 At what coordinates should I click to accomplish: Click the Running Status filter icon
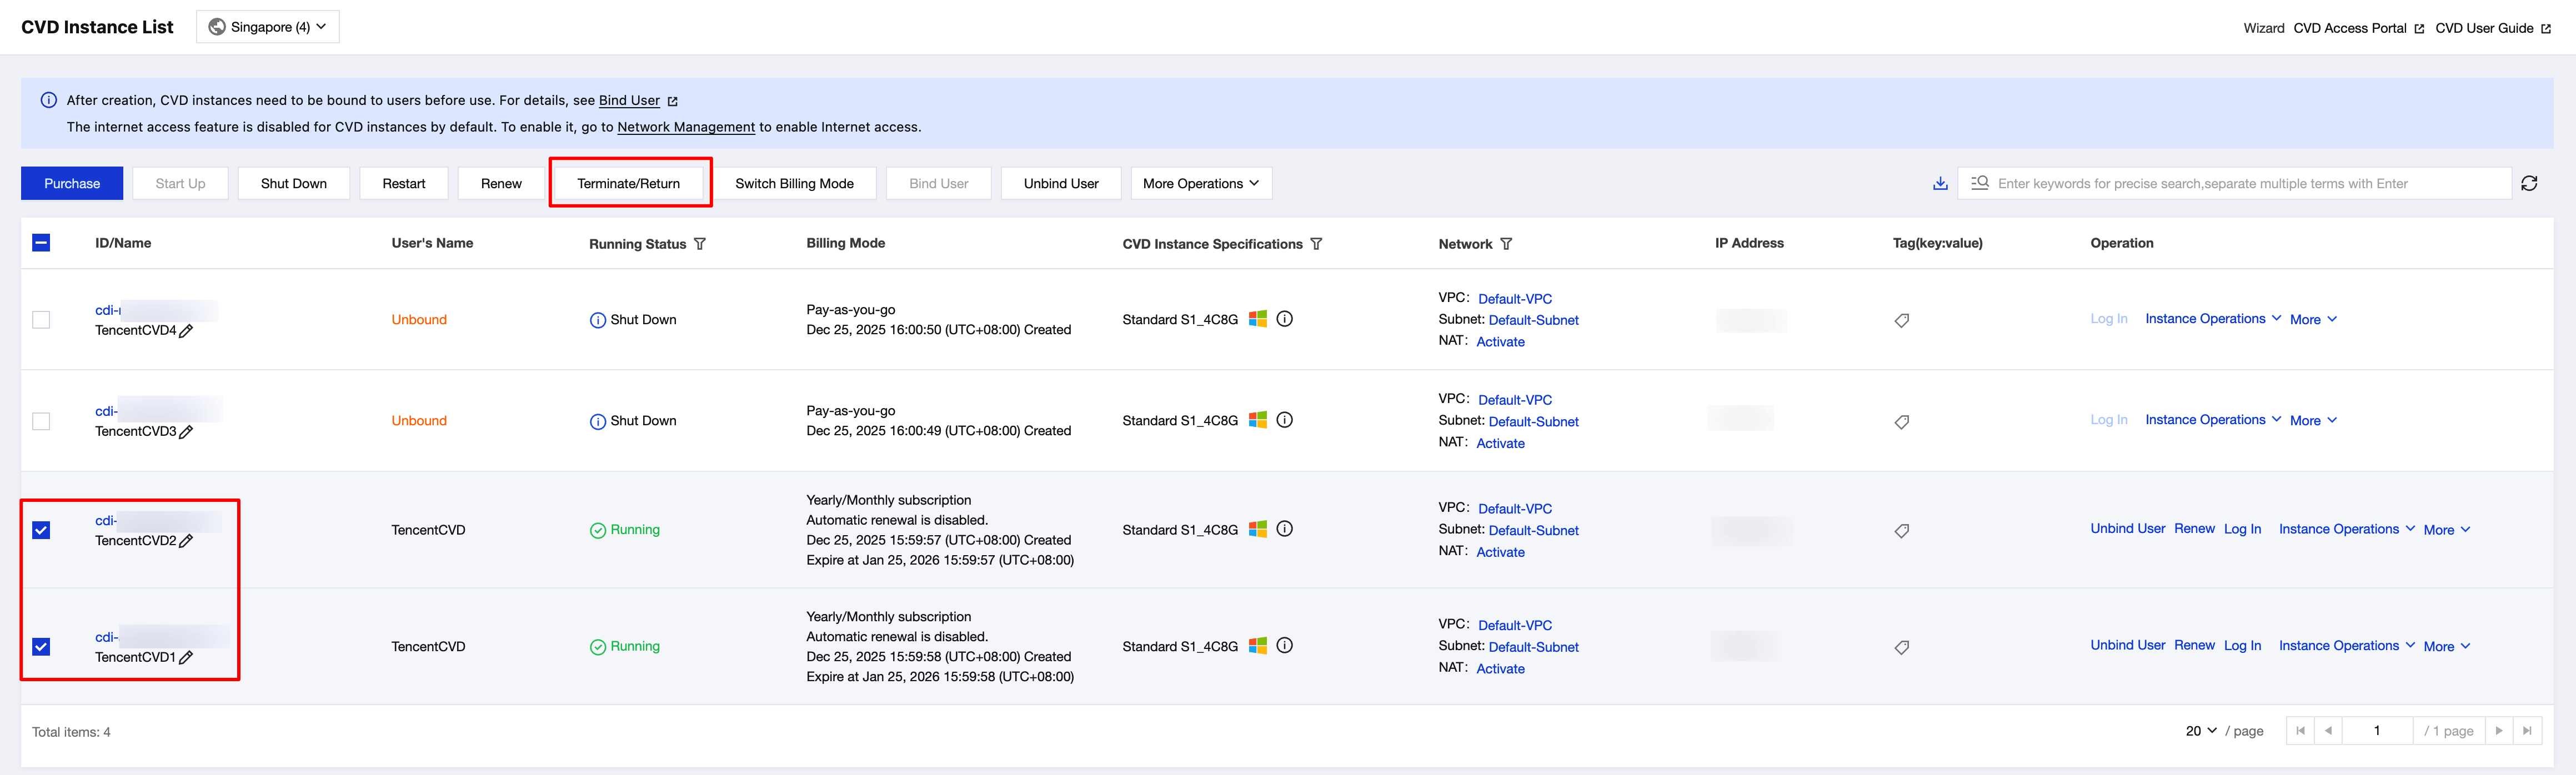(x=700, y=244)
